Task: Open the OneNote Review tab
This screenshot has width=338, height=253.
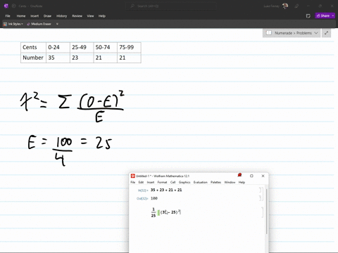Action: click(77, 16)
